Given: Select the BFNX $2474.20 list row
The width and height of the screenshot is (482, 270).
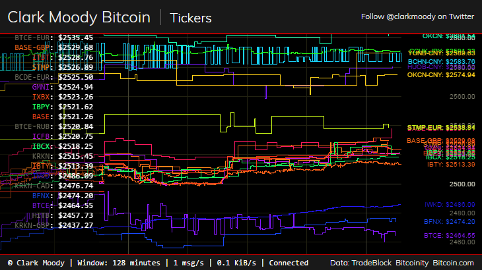Looking at the screenshot, I should (x=63, y=196).
